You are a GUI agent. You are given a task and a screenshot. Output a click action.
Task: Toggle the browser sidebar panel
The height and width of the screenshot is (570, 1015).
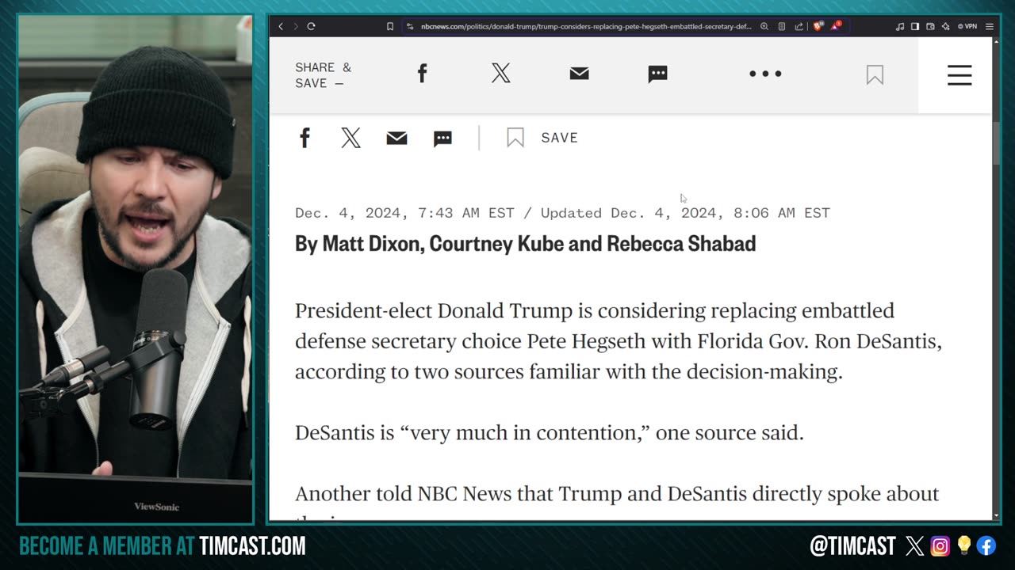coord(915,26)
